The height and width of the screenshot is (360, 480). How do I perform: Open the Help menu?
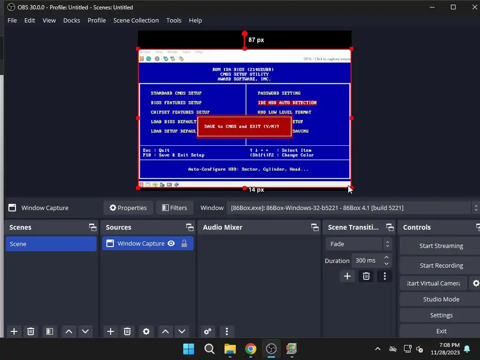pos(195,20)
